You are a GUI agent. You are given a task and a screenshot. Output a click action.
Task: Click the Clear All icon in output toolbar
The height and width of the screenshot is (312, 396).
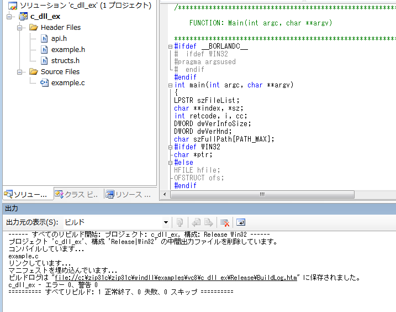tap(224, 222)
